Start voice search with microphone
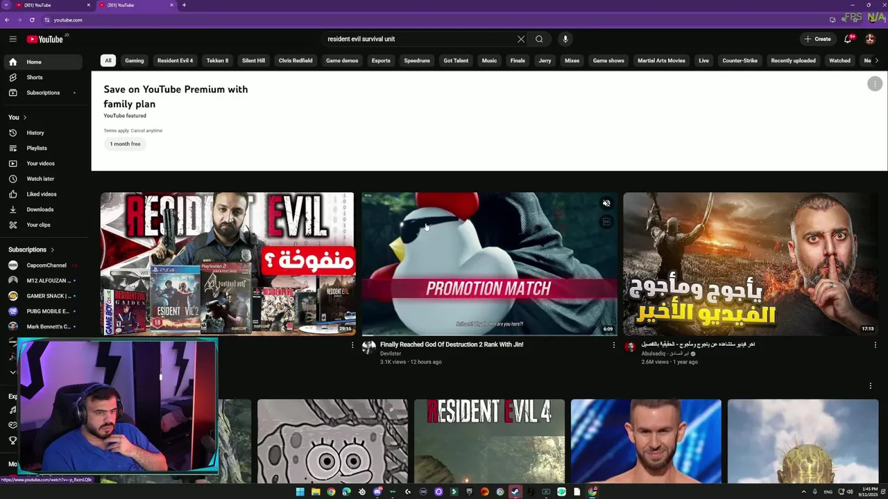The width and height of the screenshot is (888, 499). (565, 39)
